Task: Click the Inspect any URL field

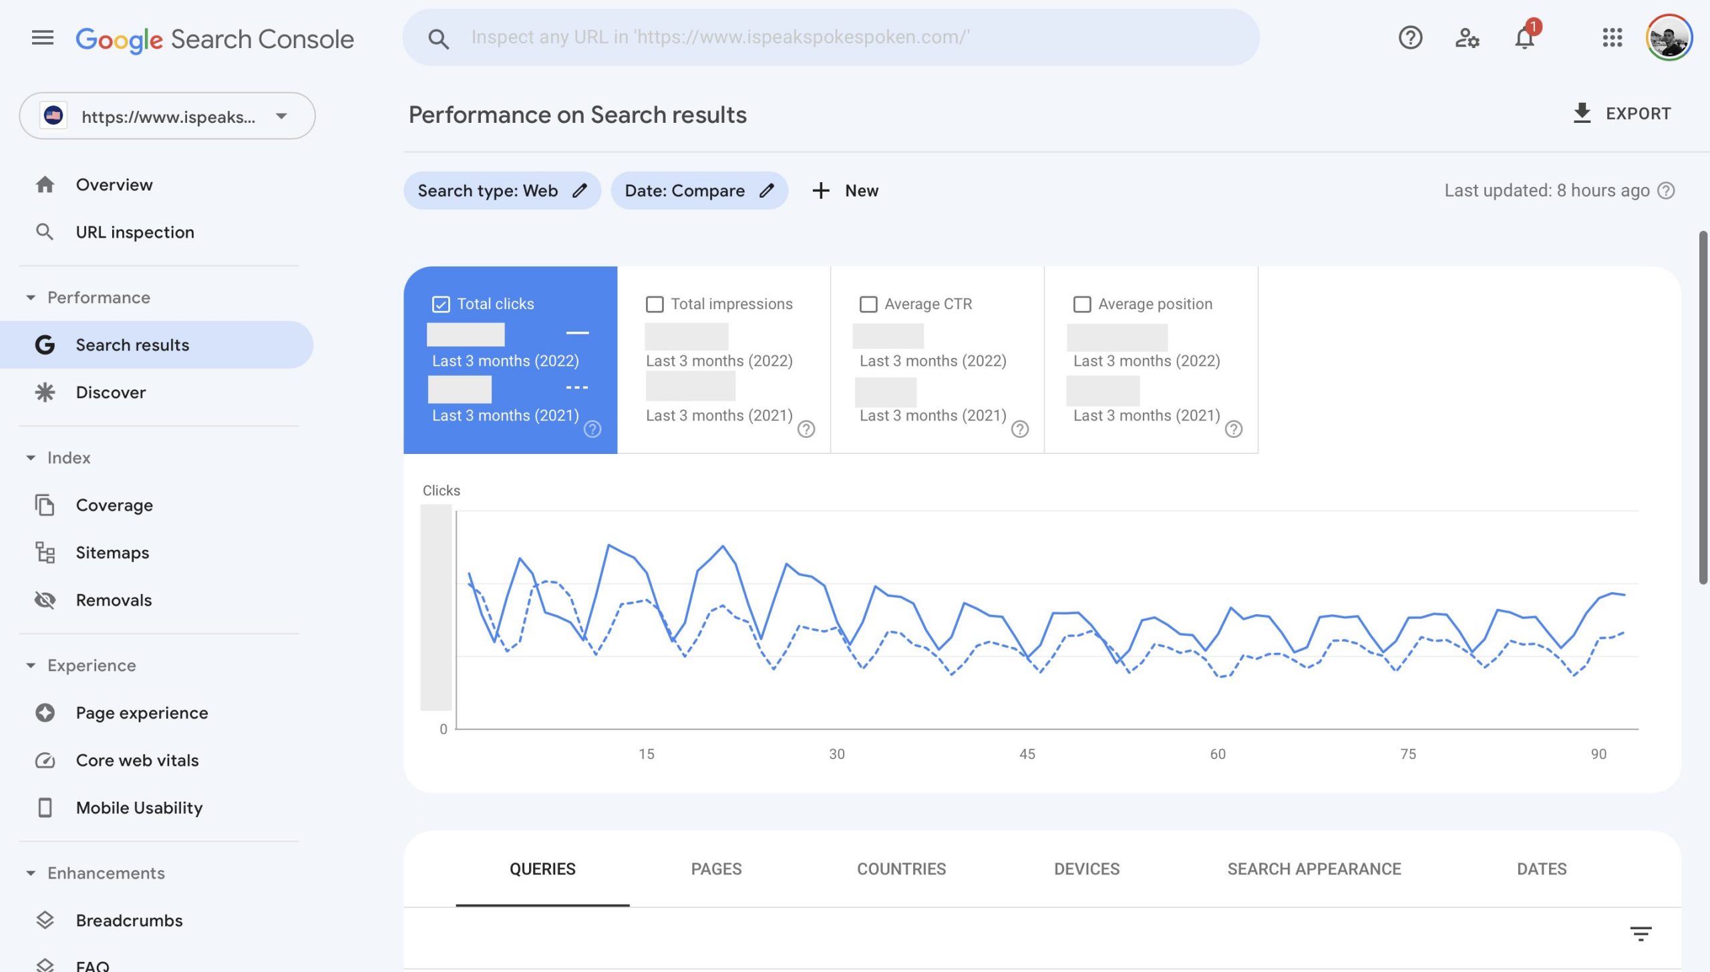Action: click(x=831, y=37)
